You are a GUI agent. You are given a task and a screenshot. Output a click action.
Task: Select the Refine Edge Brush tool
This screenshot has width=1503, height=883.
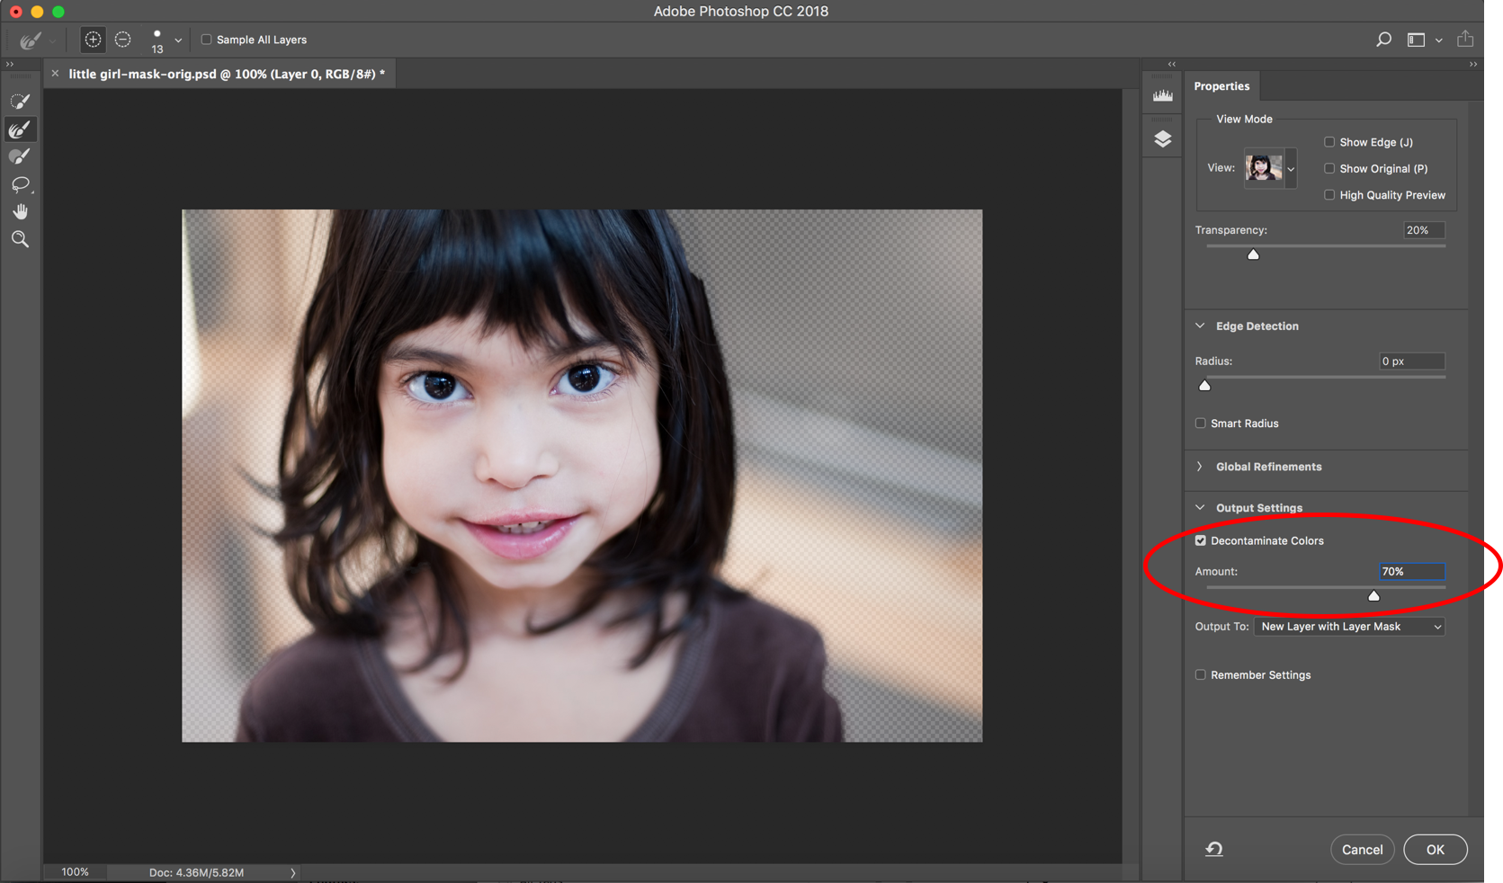(x=20, y=129)
